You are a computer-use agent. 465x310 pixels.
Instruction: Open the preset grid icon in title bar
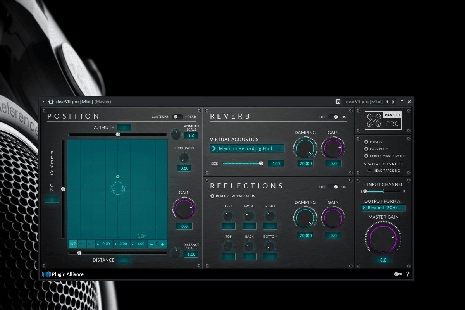point(338,102)
